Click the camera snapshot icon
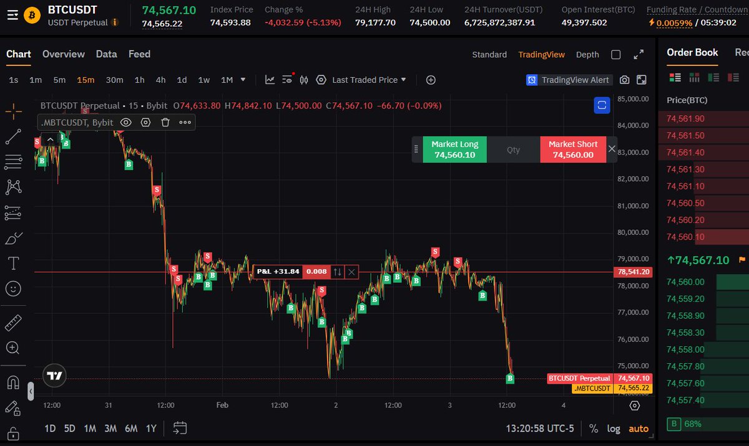This screenshot has width=749, height=446. 624,80
